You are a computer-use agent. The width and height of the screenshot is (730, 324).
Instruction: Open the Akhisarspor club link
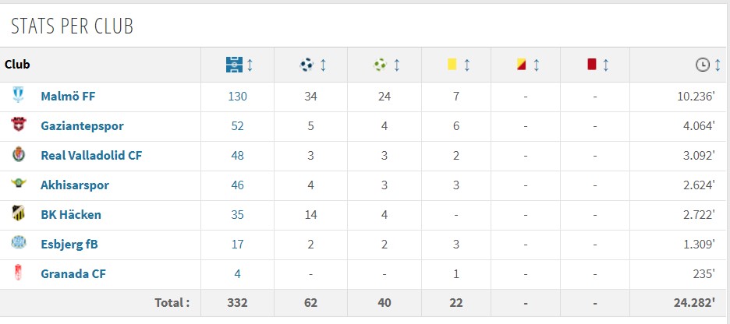pyautogui.click(x=75, y=185)
